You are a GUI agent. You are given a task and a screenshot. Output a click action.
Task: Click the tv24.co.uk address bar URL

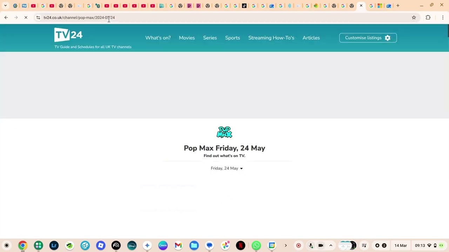tap(79, 17)
